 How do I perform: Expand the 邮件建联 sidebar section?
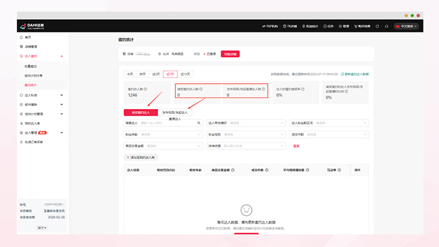point(42,105)
